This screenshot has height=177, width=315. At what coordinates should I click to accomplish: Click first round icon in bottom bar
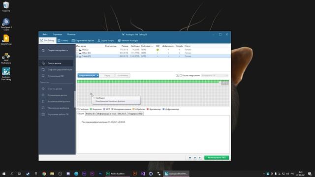coord(190,158)
